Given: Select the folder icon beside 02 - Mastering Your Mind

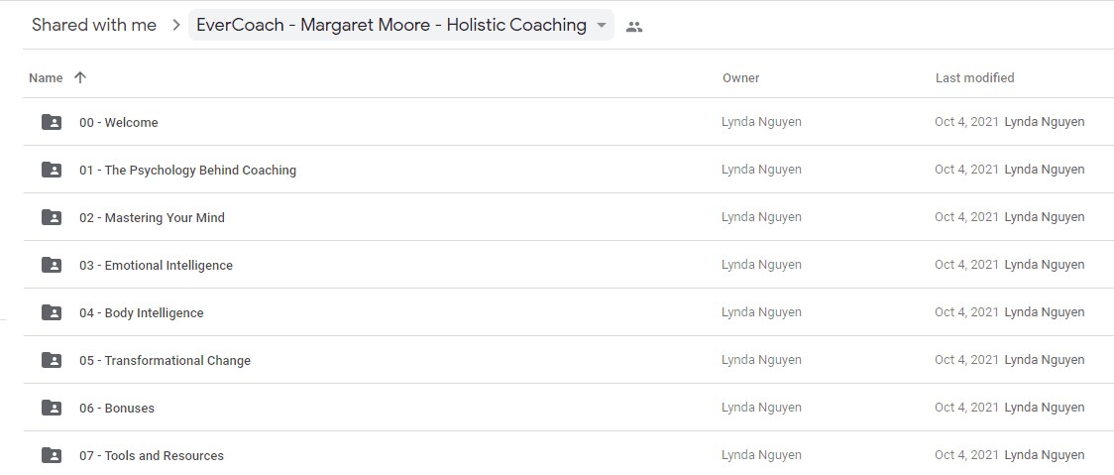Looking at the screenshot, I should point(52,217).
